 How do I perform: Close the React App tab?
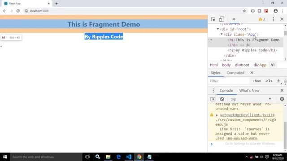click(x=49, y=4)
